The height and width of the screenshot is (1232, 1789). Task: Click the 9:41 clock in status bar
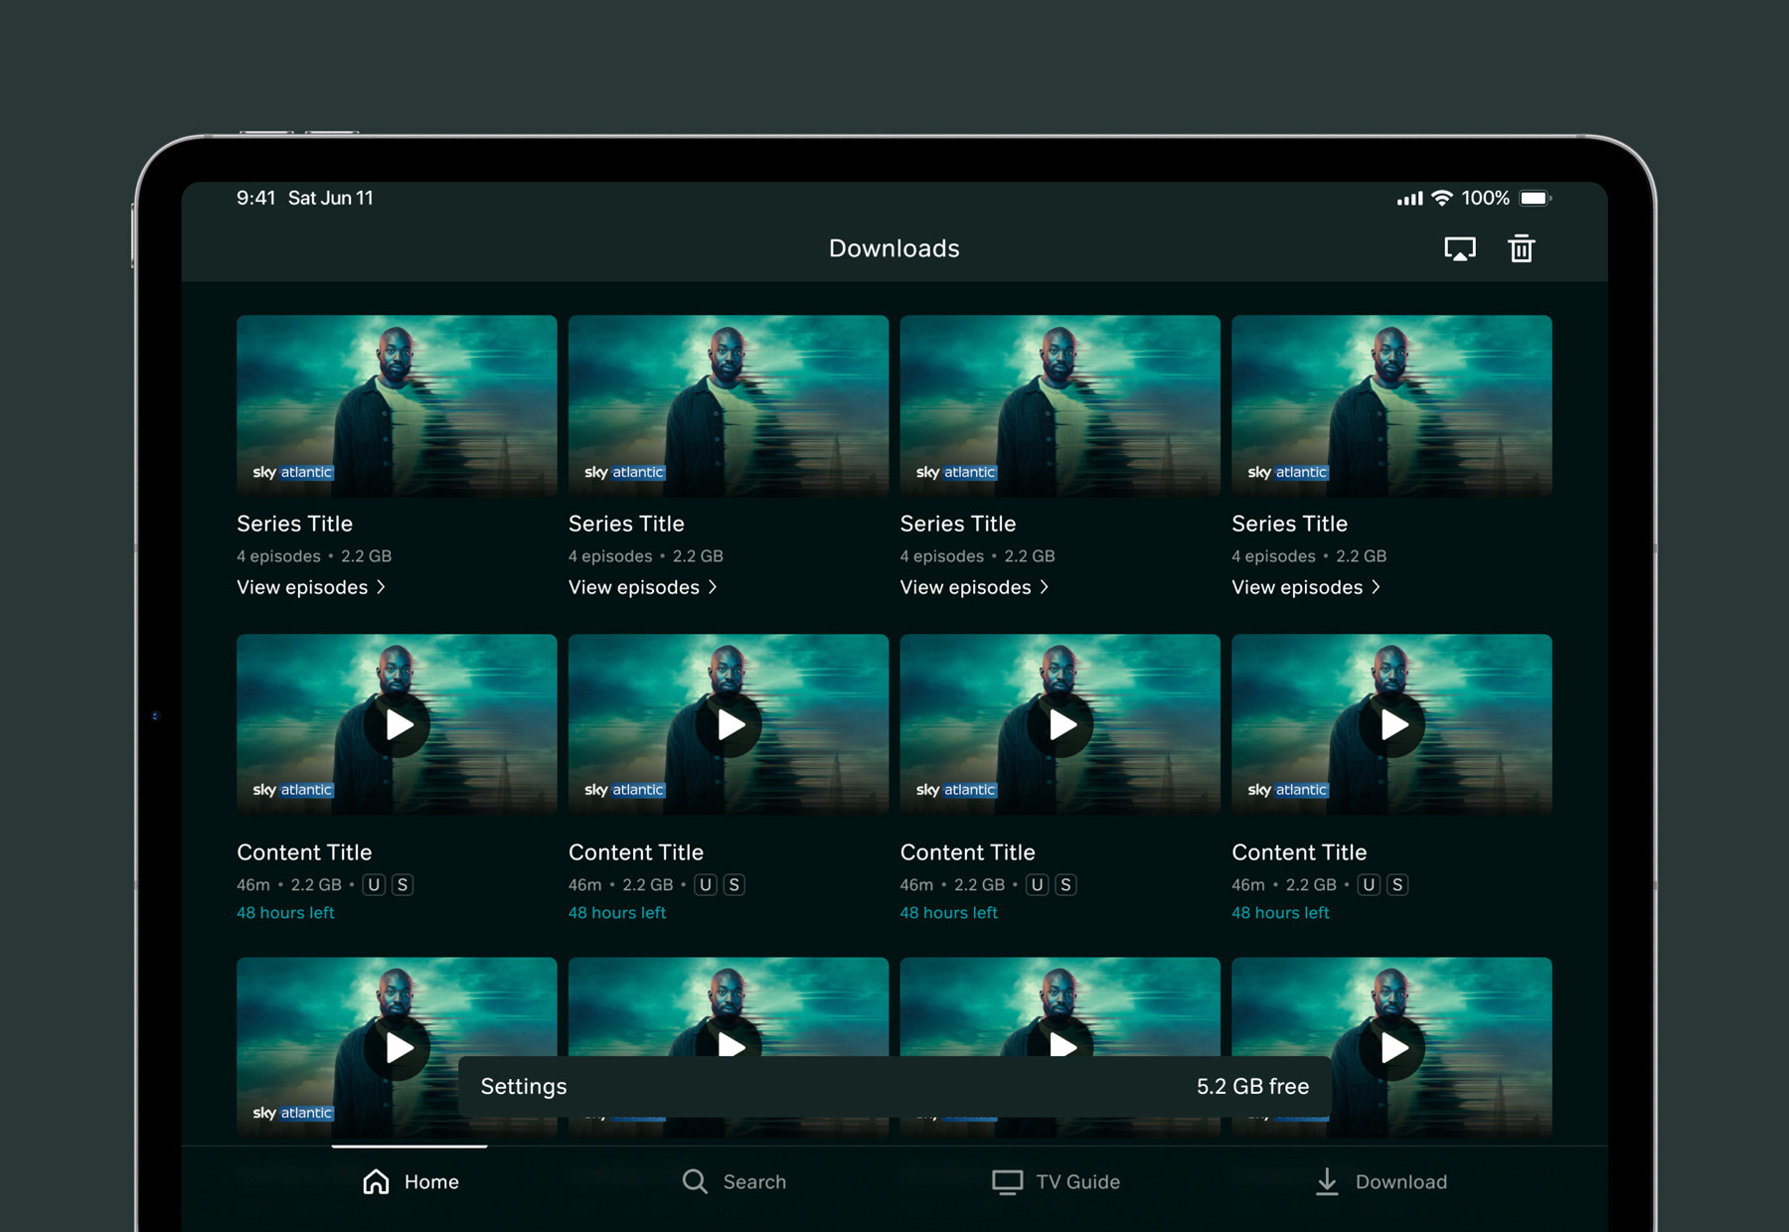click(255, 198)
